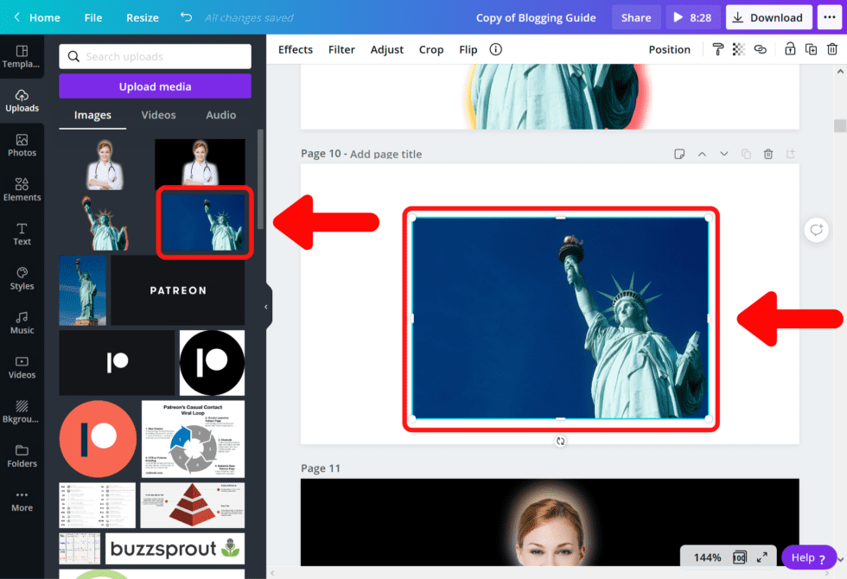Image resolution: width=847 pixels, height=579 pixels.
Task: Select the coral Patreon logo thumbnail
Action: coord(98,439)
